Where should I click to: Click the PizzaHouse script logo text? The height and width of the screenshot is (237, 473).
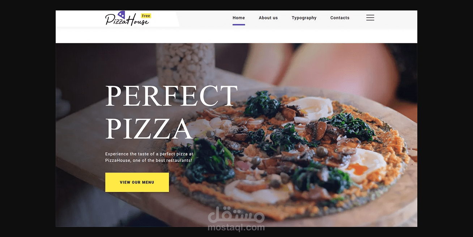[x=127, y=19]
